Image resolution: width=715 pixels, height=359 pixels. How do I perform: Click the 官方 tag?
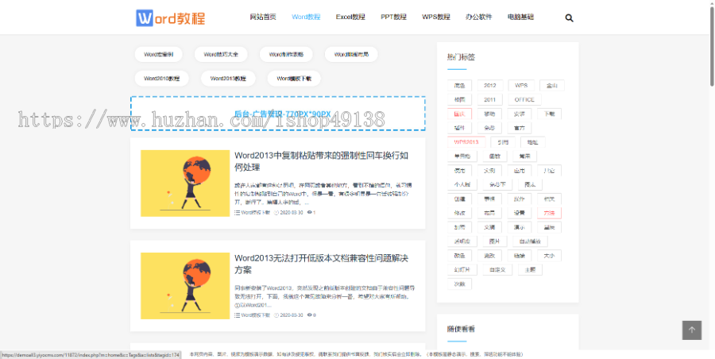[519, 128]
